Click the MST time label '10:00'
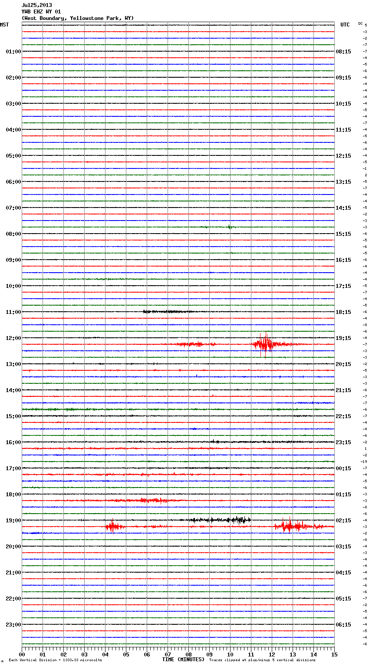 13,286
